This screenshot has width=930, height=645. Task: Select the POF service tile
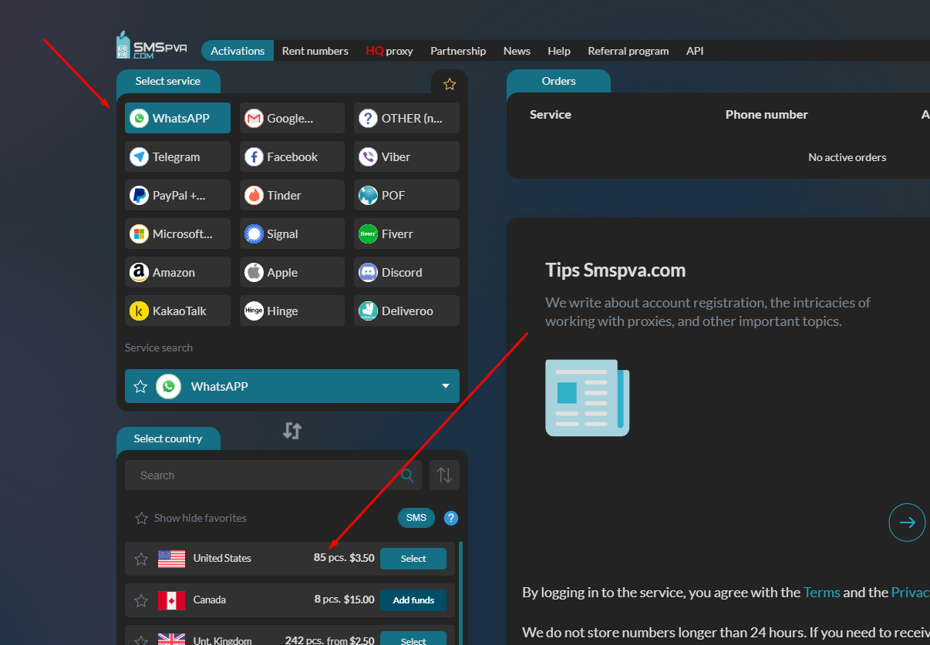406,195
